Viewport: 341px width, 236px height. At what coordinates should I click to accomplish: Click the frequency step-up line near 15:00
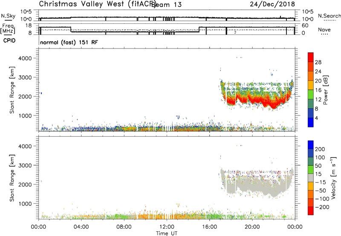click(199, 29)
